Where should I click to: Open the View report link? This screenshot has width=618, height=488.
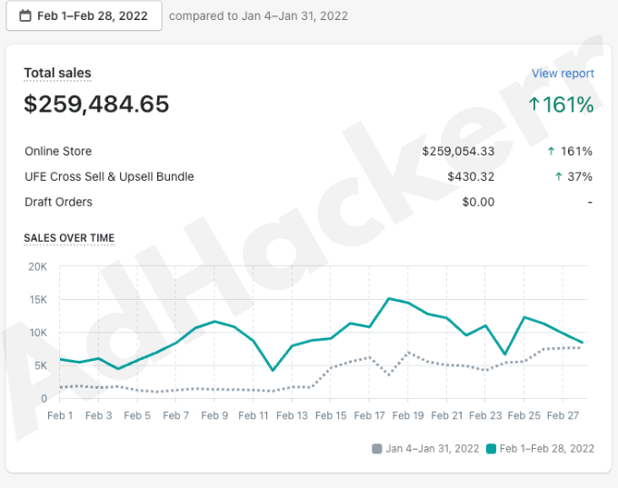pos(563,74)
